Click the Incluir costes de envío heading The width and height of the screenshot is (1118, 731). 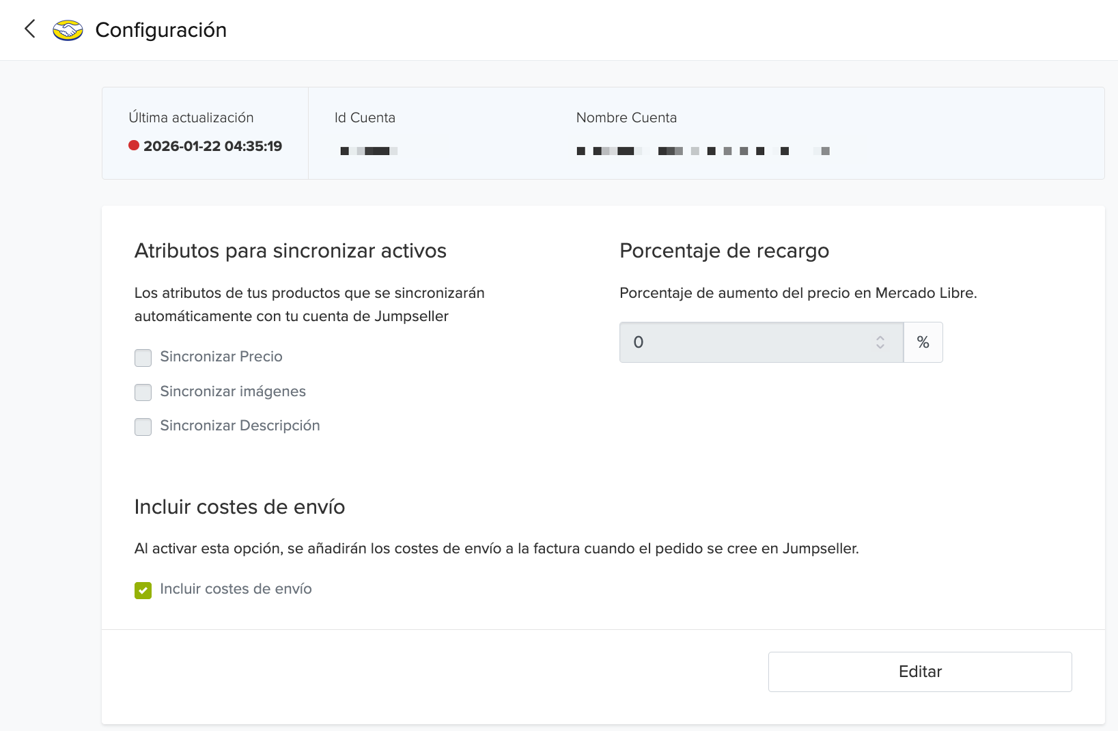point(240,507)
